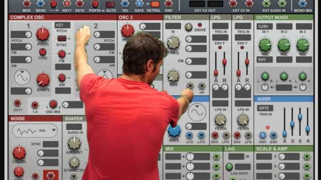Toggle the SYNC button in Complex Osc
Screen dimensions: 321x180
(62, 38)
